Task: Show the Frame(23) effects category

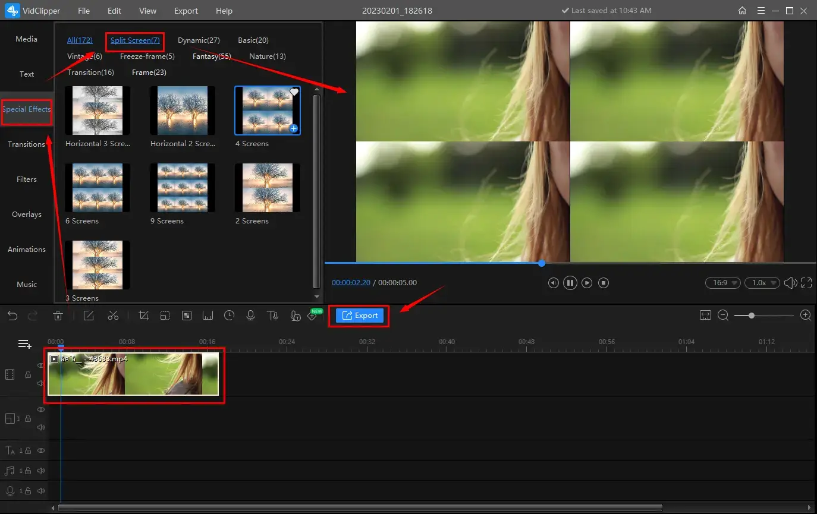Action: click(149, 72)
